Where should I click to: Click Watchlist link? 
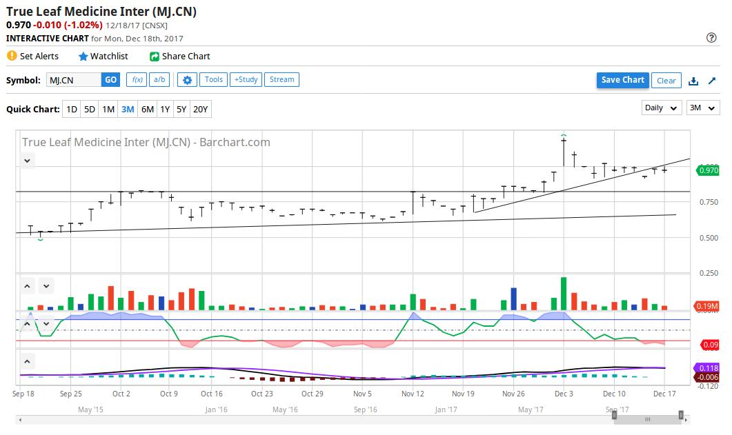tap(109, 57)
